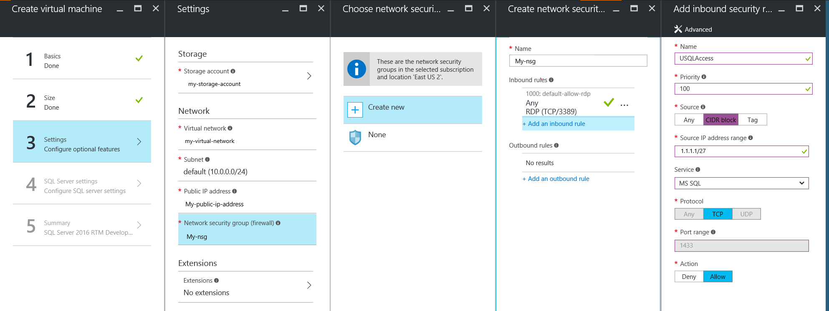Minimize the Choose network security group blade

point(451,10)
